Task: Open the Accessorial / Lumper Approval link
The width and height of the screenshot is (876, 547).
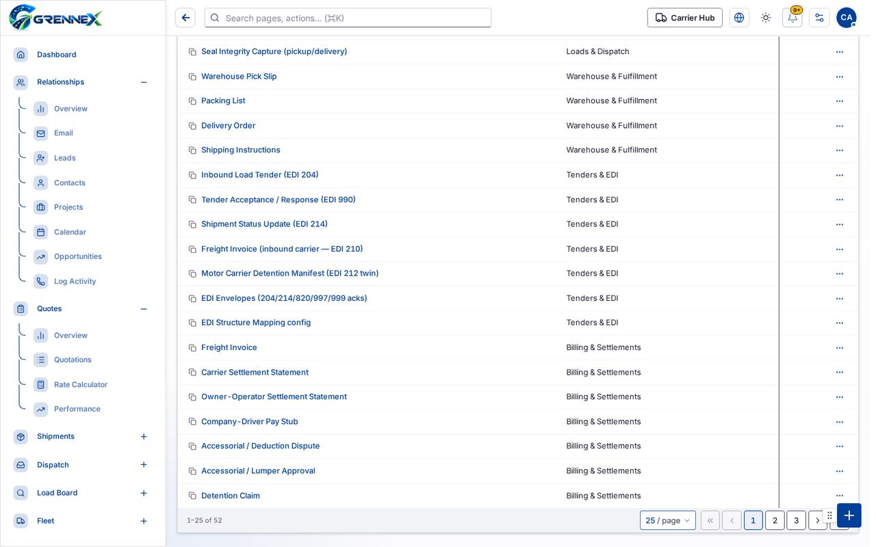Action: tap(258, 470)
